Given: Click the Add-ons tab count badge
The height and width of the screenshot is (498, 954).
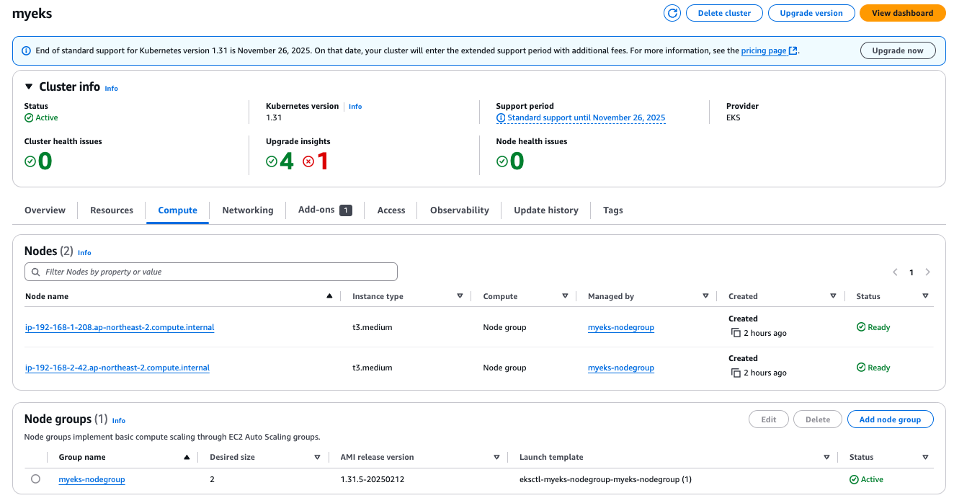Looking at the screenshot, I should (x=346, y=210).
